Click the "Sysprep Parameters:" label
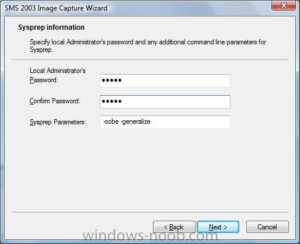The height and width of the screenshot is (244, 300). (58, 122)
